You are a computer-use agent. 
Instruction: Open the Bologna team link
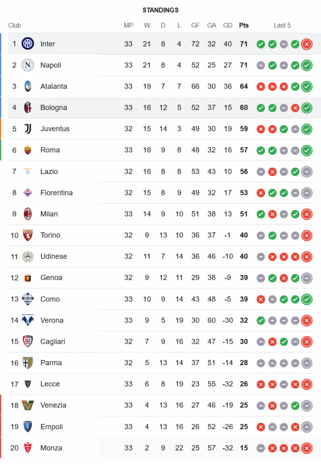(53, 108)
